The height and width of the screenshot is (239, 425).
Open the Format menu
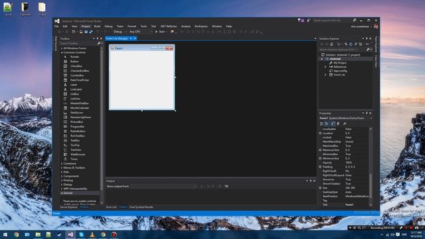131,27
